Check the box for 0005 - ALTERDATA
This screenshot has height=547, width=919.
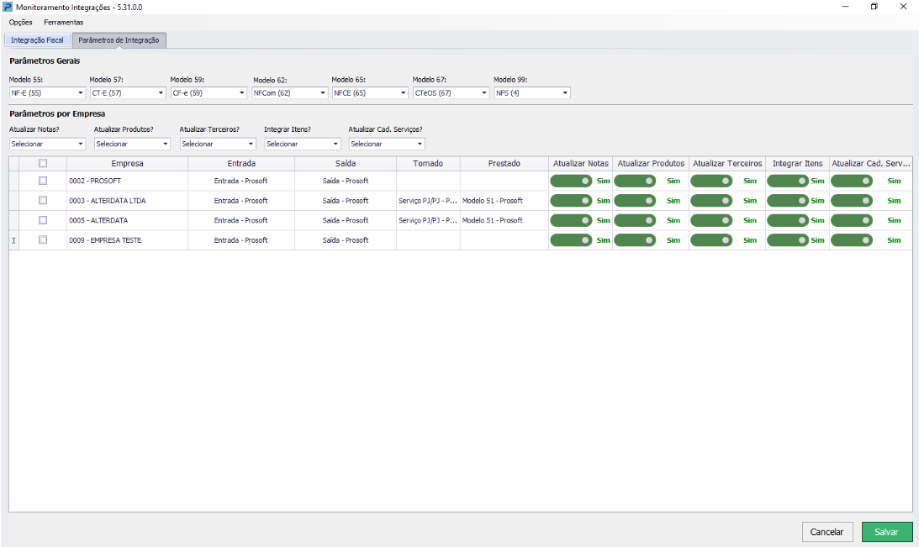(x=43, y=220)
